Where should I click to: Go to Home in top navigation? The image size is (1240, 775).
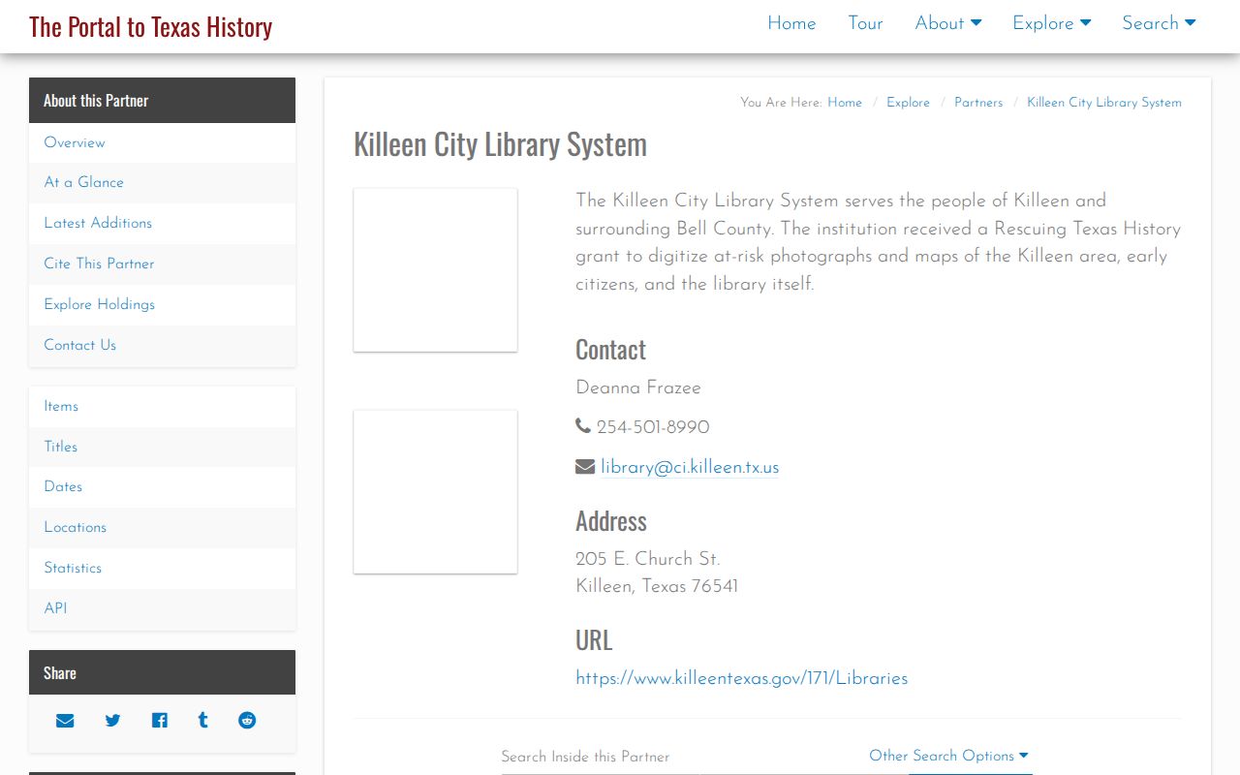point(791,23)
